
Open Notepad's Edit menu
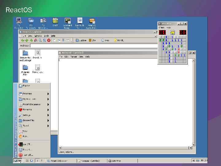(x=66, y=57)
